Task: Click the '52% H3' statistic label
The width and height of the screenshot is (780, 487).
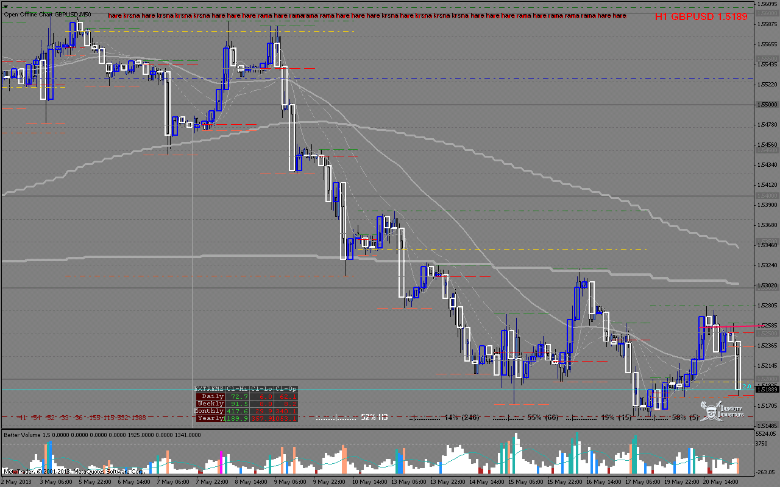Action: (374, 418)
